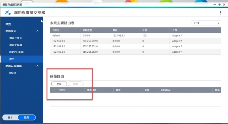This screenshot has width=228, height=124.
Task: Select 網路設定 in the sidebar
Action: click(11, 31)
